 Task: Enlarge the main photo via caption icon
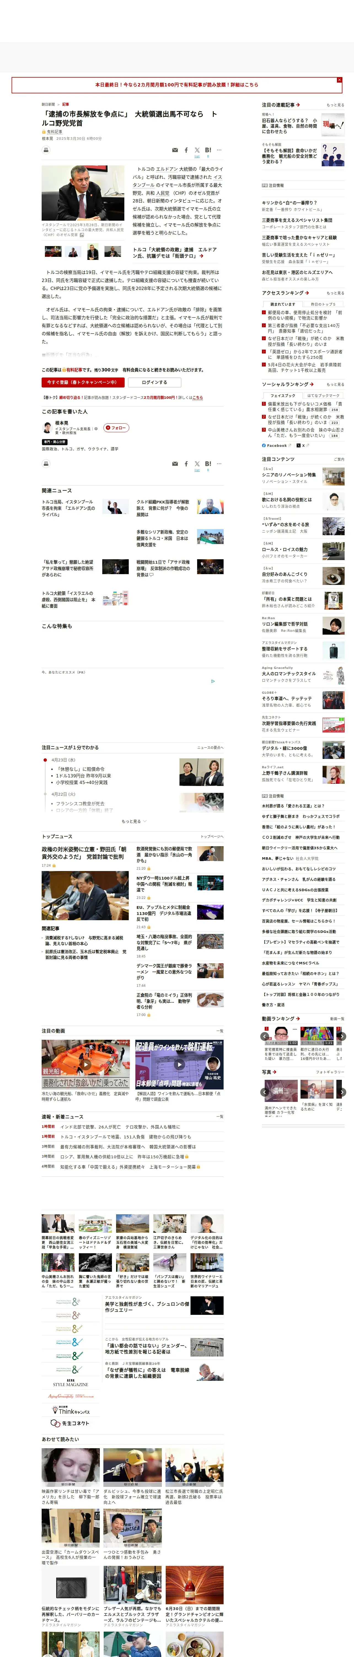82,235
